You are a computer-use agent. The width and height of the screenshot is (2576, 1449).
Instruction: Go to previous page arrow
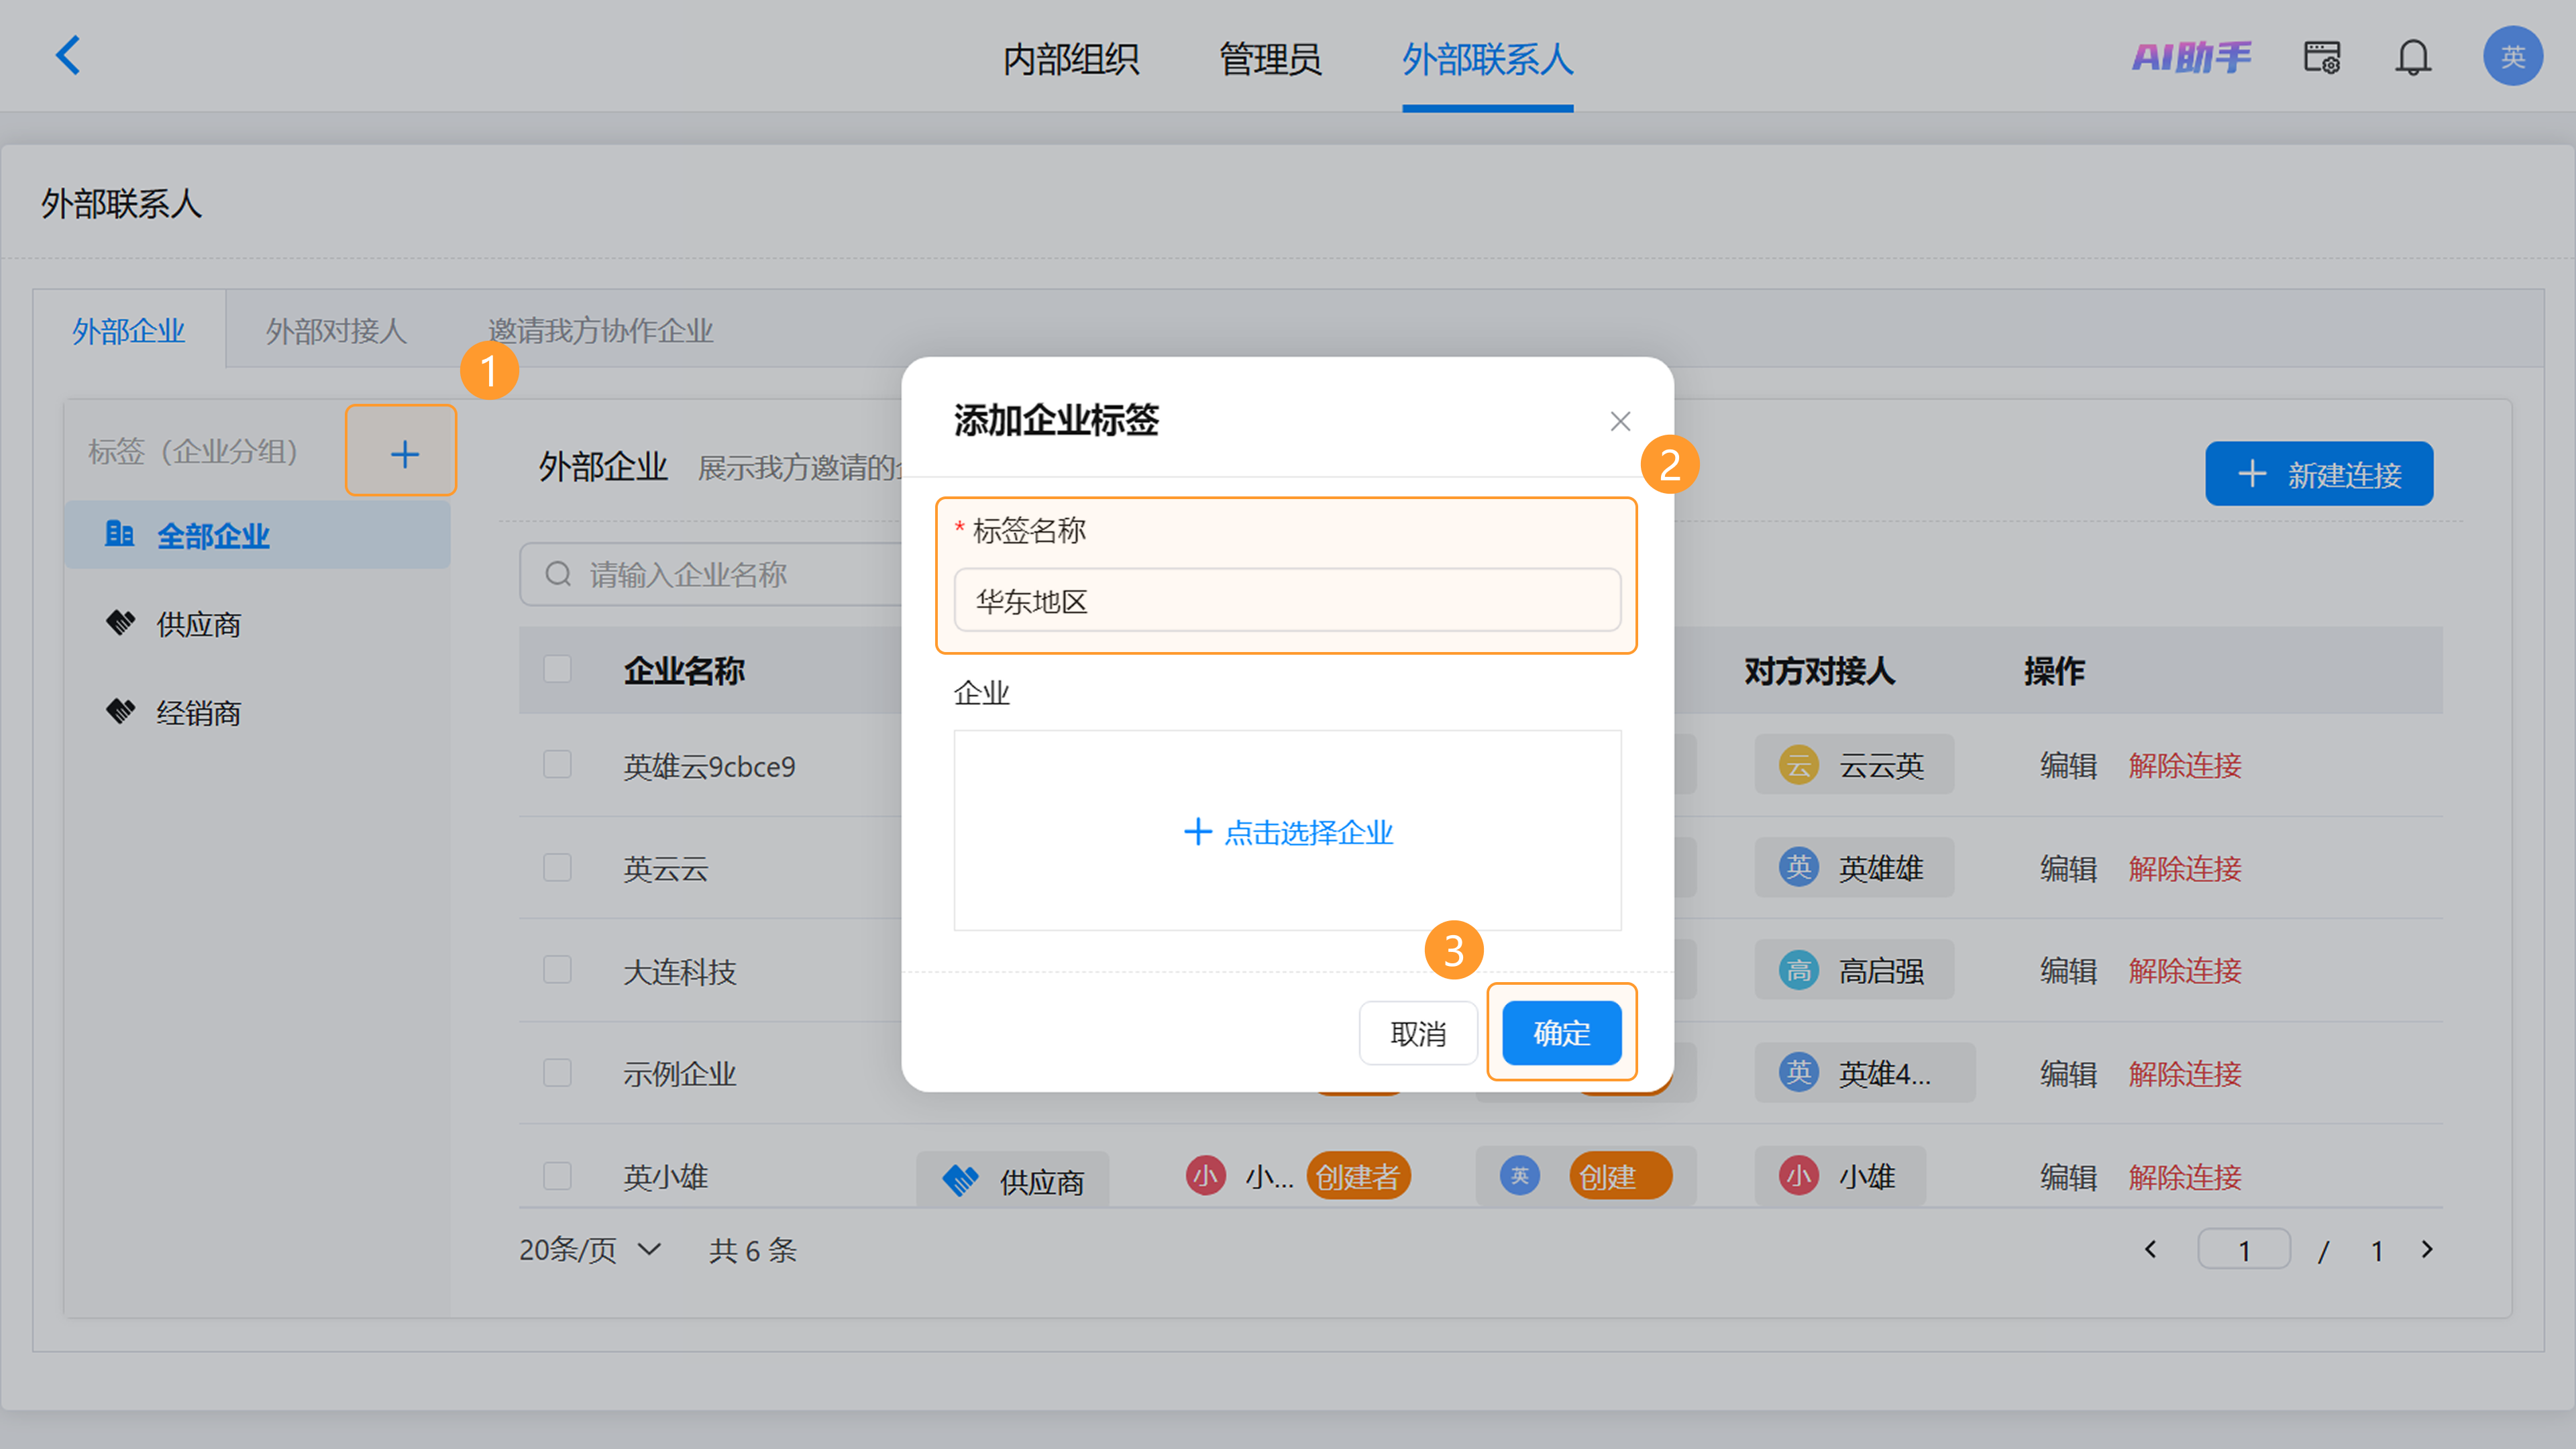tap(2150, 1249)
